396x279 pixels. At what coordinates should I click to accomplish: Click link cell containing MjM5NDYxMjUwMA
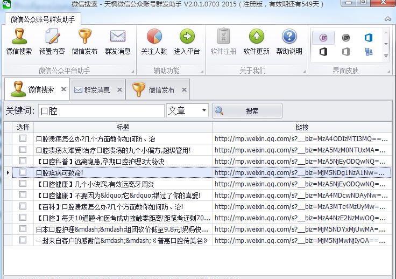pyautogui.click(x=301, y=229)
